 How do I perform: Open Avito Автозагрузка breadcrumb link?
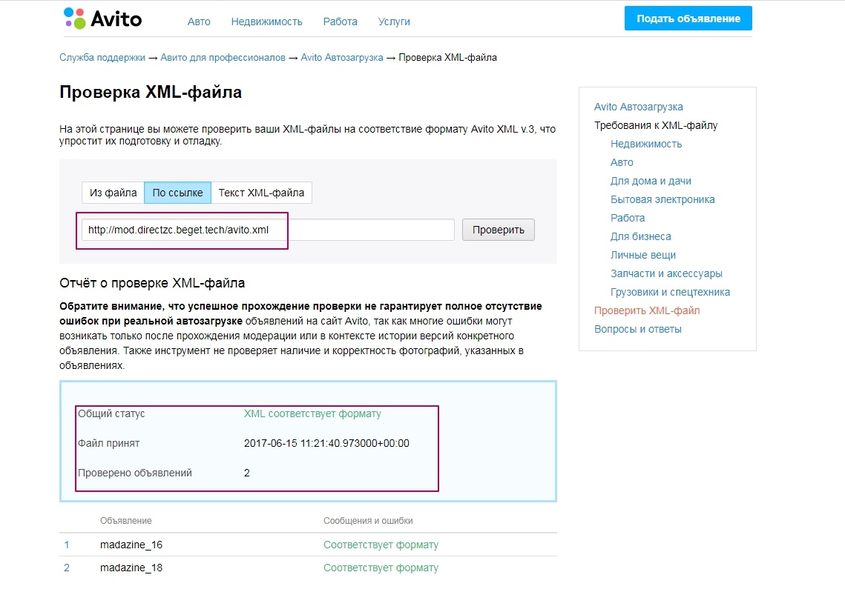342,58
